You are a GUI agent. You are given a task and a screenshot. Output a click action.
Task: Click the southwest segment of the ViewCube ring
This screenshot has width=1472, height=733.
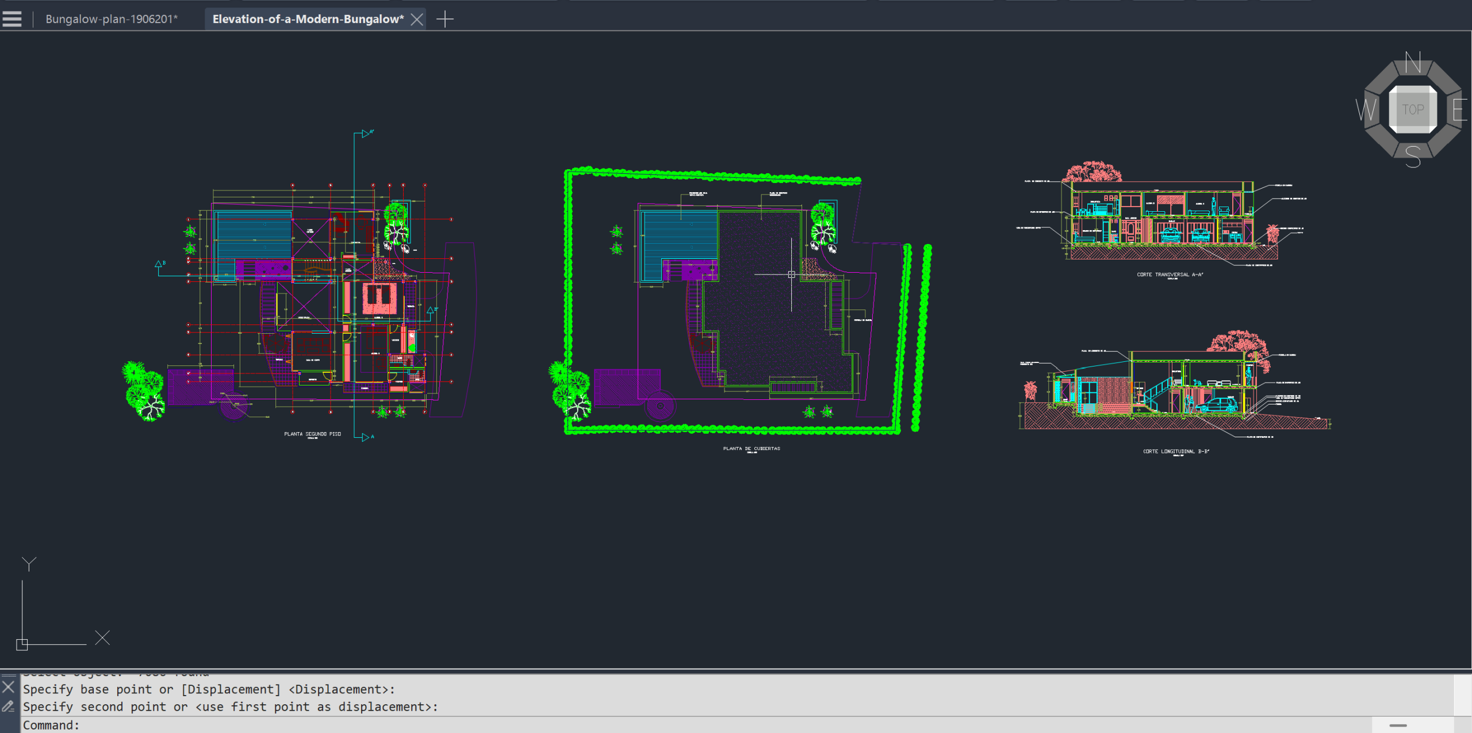tap(1381, 142)
